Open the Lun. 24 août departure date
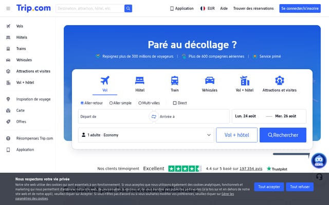The image size is (329, 205). point(246,116)
